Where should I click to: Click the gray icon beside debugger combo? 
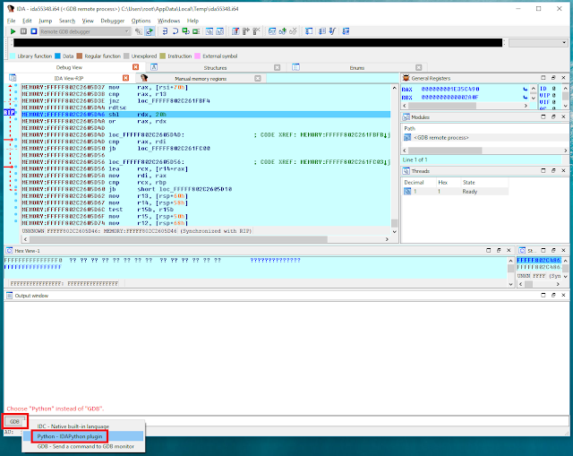[x=139, y=31]
